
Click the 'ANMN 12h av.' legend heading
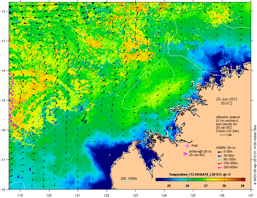click(x=226, y=148)
